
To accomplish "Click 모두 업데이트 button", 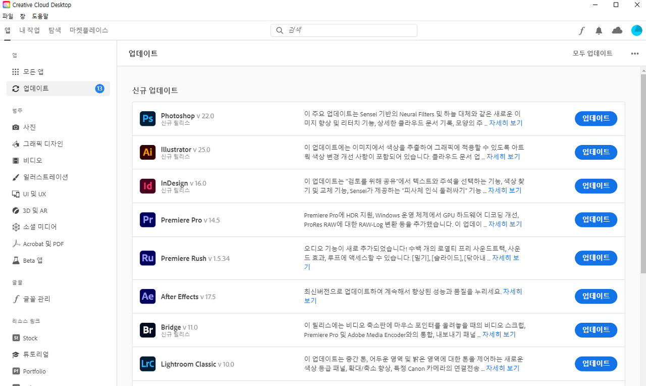I will coord(593,54).
